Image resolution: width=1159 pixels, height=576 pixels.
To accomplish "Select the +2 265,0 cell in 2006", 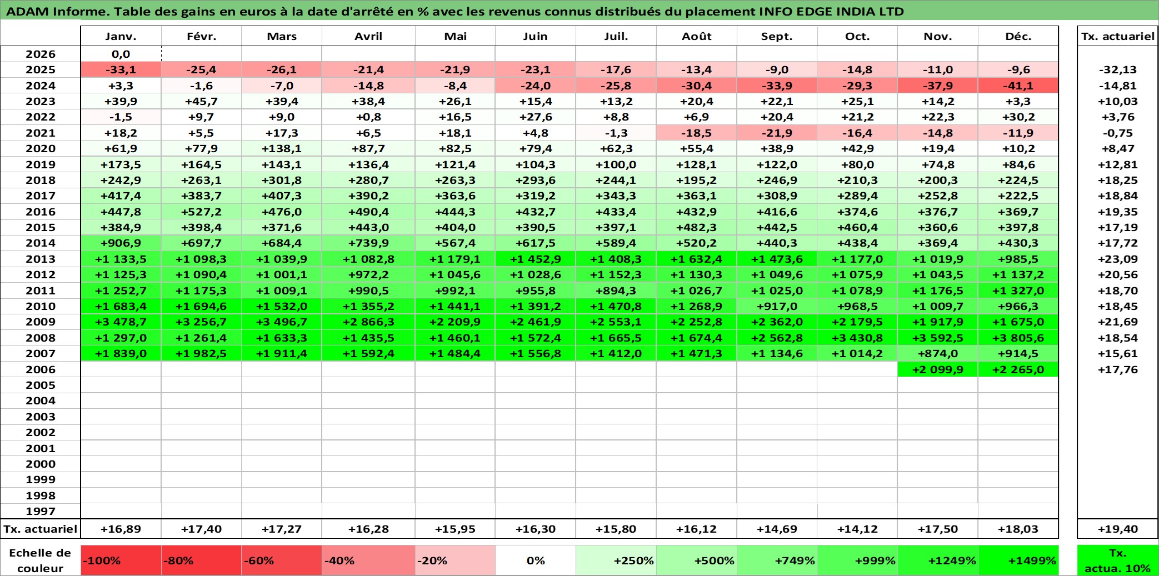I will click(1018, 369).
